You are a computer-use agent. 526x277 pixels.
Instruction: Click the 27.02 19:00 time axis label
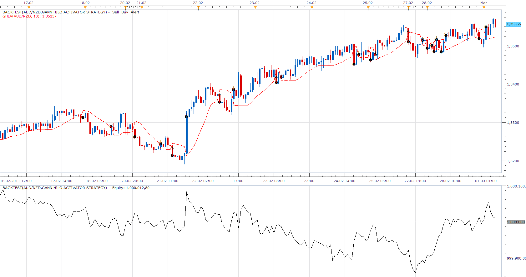415,181
